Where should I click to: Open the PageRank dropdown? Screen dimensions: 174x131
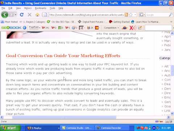pos(35,28)
